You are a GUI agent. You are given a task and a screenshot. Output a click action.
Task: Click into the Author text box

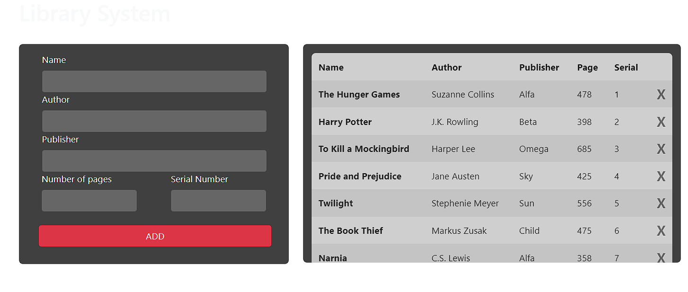(154, 121)
